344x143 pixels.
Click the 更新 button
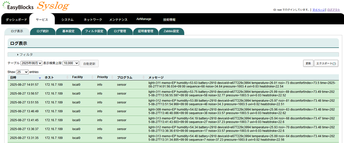[308, 63]
